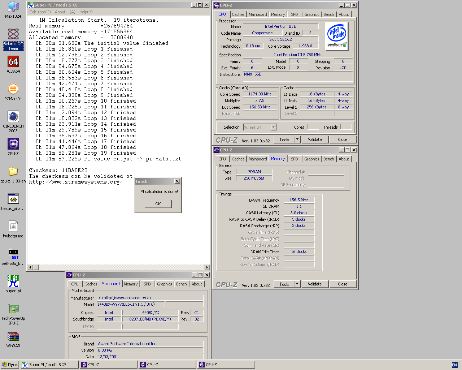Viewport: 462px width, 370px height.
Task: Select Graphics tab in Mainboard CPU-Z window
Action: click(x=164, y=284)
